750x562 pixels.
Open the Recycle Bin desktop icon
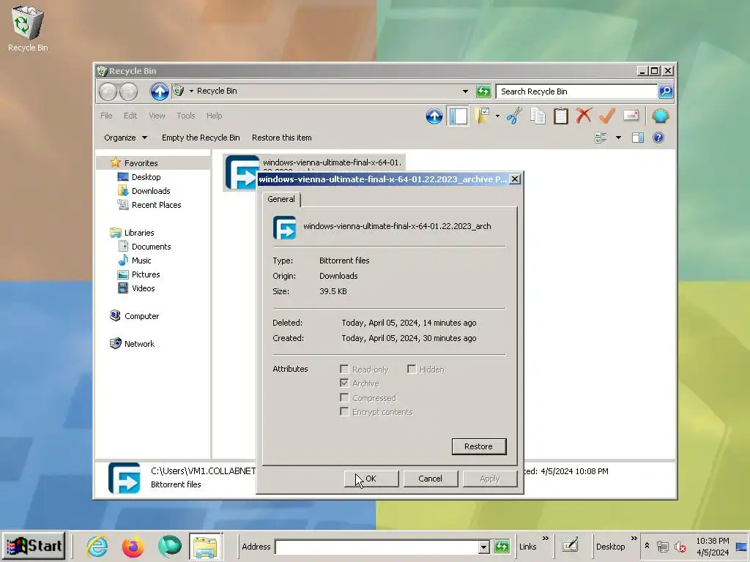click(x=27, y=29)
